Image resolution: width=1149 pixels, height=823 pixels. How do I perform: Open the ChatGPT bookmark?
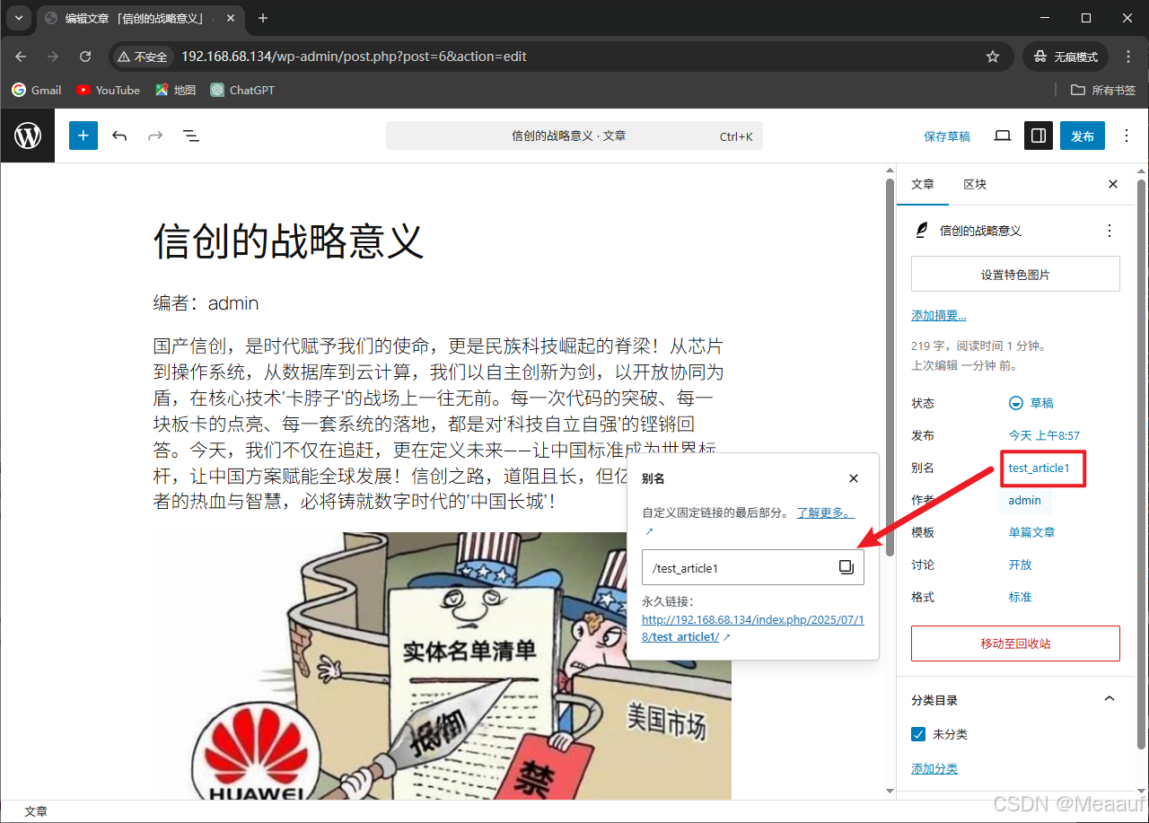(242, 90)
